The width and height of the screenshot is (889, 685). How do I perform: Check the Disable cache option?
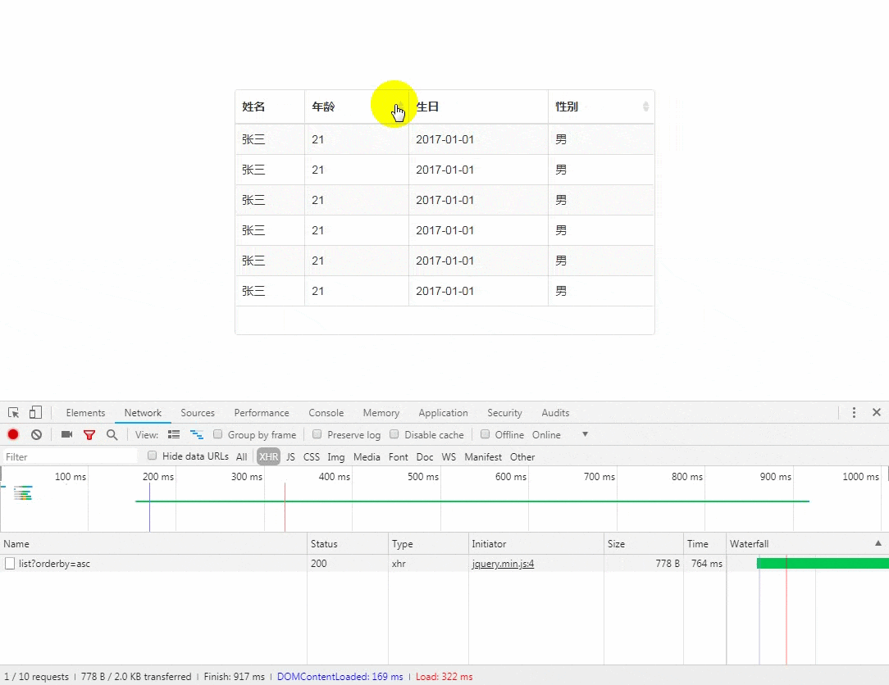click(394, 434)
